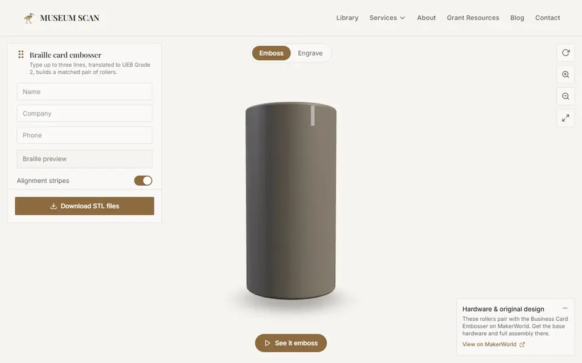Image resolution: width=582 pixels, height=363 pixels.
Task: Focus the Name input field
Action: [84, 91]
